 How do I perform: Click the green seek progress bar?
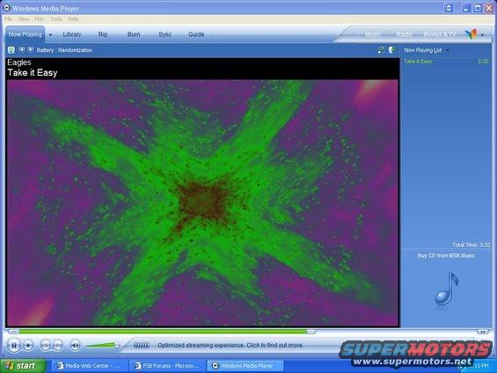pos(163,332)
